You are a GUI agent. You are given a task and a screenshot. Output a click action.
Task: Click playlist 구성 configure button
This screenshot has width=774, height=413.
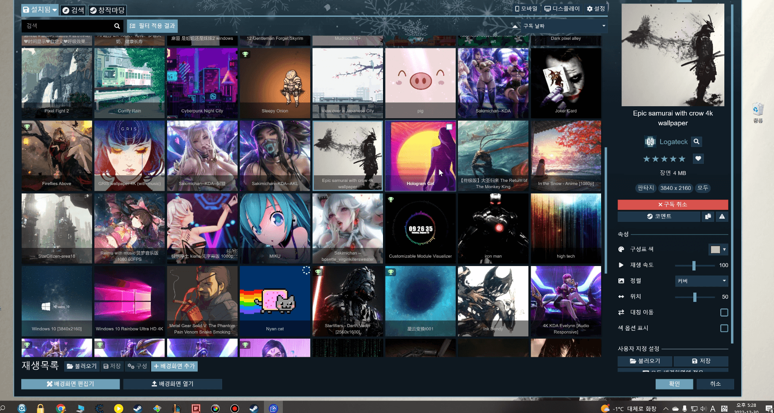pyautogui.click(x=137, y=366)
